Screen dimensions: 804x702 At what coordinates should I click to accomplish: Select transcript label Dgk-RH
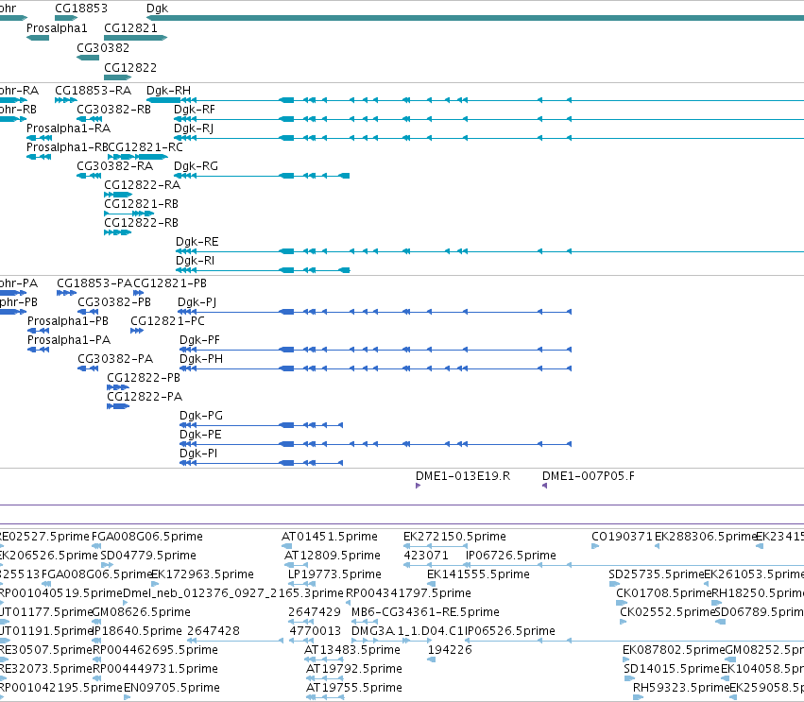click(x=168, y=91)
